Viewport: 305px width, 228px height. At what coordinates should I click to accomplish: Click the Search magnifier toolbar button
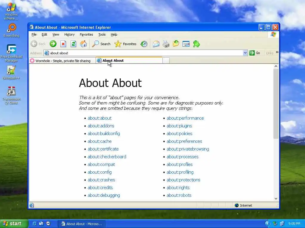tap(101, 44)
